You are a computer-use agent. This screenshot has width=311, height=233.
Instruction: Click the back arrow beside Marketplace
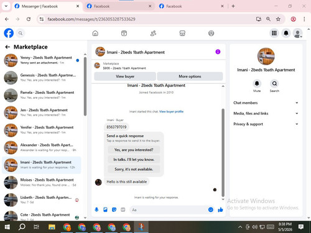7,47
